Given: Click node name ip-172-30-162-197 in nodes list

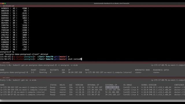Looking at the screenshot, I should coord(23,87).
